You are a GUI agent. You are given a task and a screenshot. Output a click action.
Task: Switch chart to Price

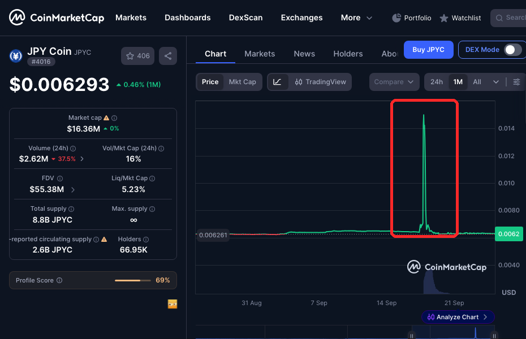(210, 82)
